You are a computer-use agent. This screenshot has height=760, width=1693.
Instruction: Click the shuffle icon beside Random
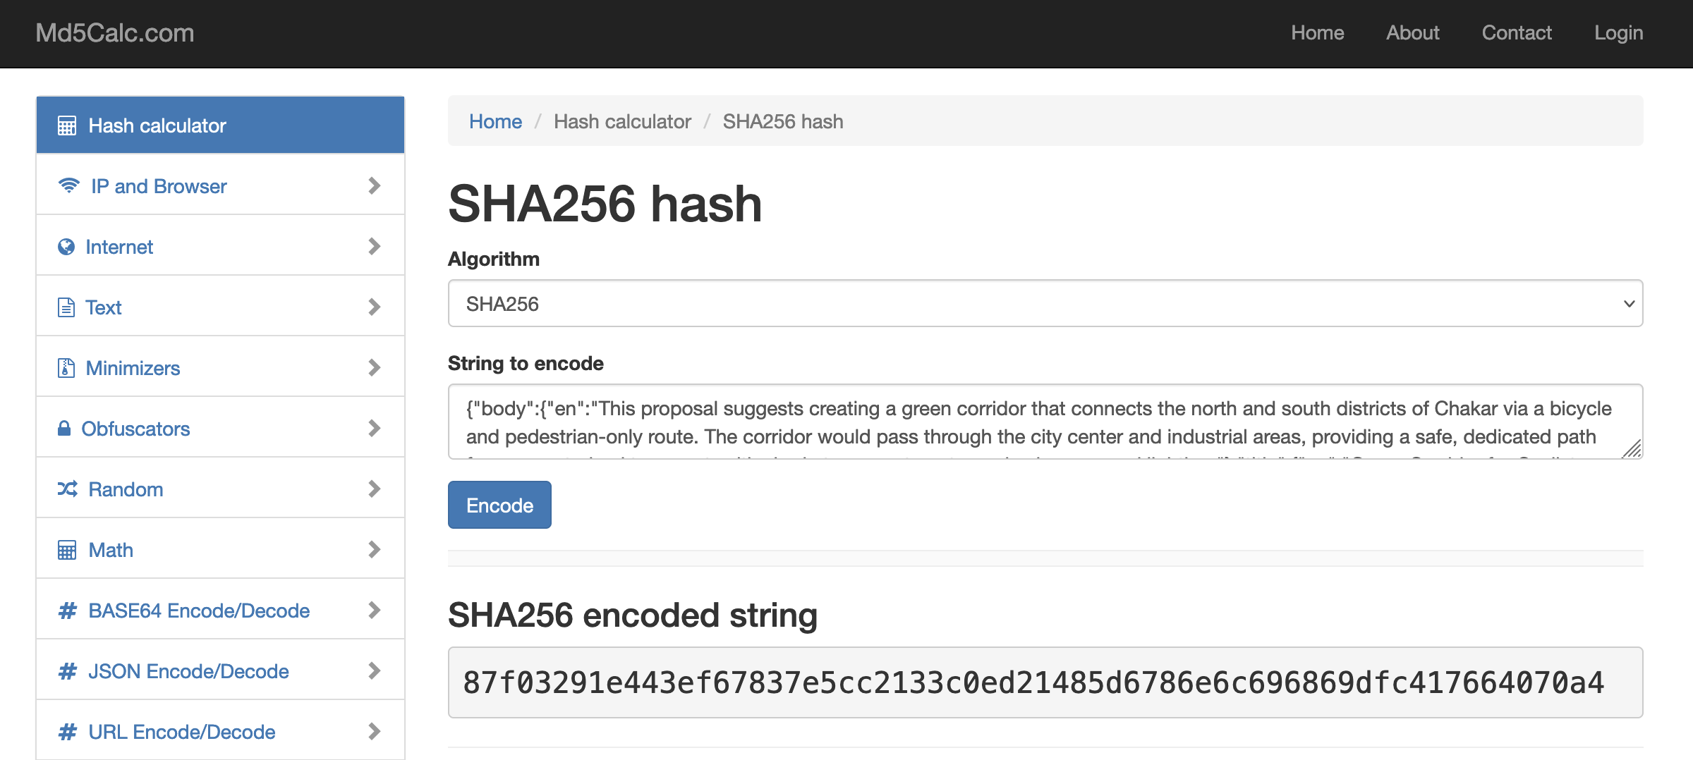(x=68, y=489)
